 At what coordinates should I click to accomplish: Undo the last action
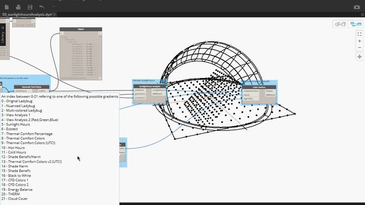[x=42, y=7]
